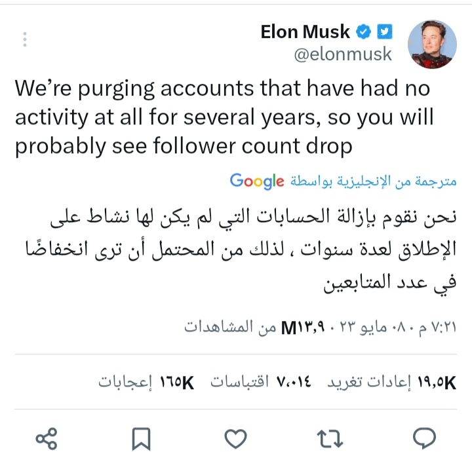Bookmark this tweet

(141, 438)
